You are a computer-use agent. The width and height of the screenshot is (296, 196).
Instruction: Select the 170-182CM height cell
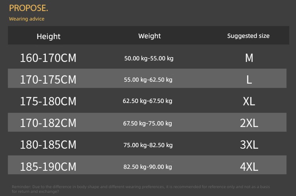point(48,123)
